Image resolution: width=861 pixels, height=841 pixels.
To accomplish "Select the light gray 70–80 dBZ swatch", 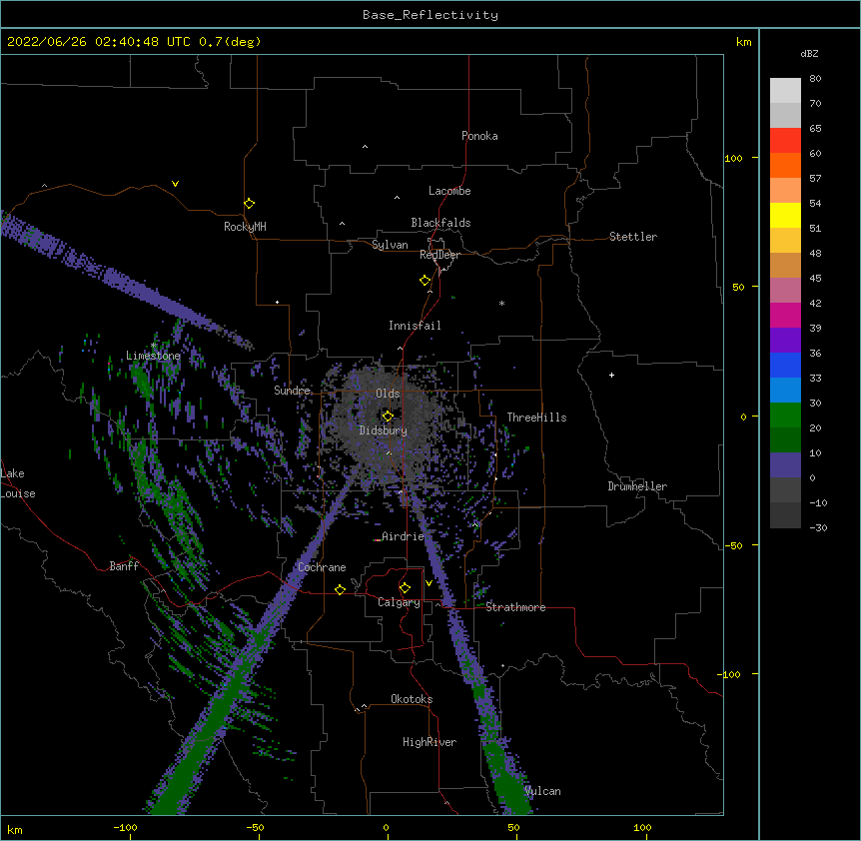I will 785,91.
